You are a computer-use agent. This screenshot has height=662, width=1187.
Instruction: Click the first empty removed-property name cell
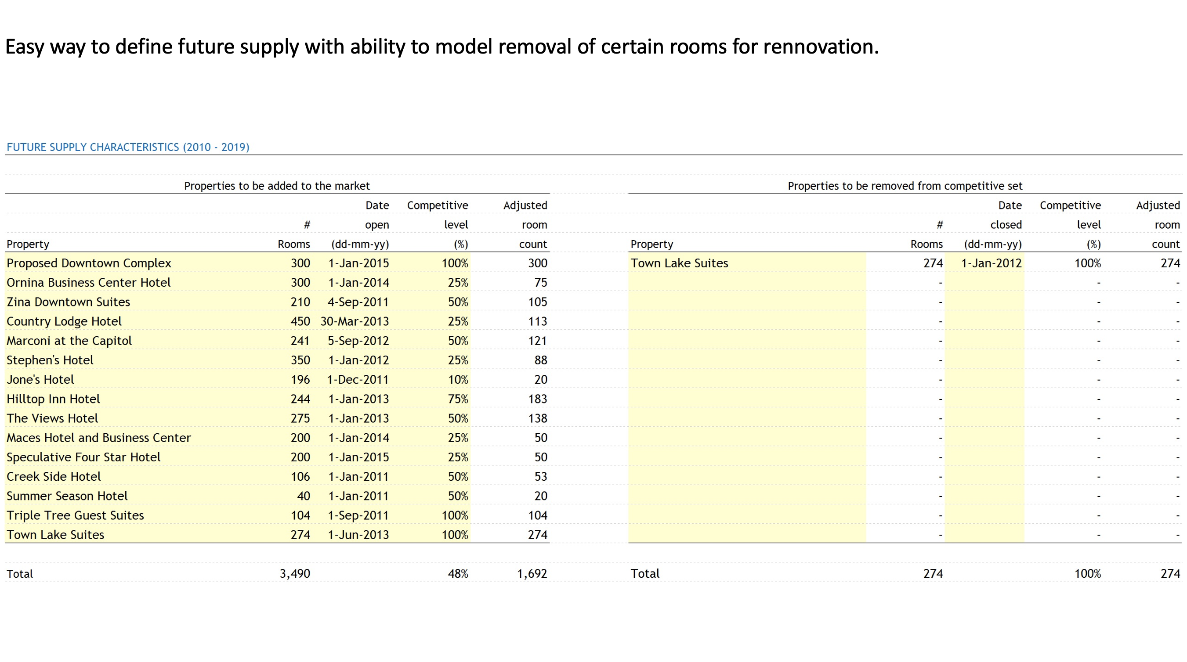point(747,282)
